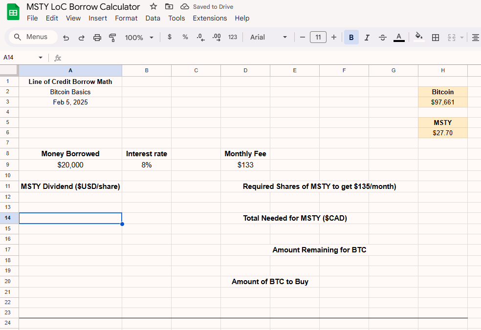Increase decimal places
The image size is (481, 330).
(217, 38)
